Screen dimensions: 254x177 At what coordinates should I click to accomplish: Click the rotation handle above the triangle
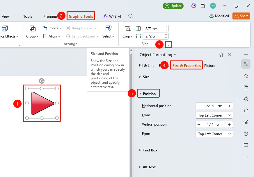42,81
